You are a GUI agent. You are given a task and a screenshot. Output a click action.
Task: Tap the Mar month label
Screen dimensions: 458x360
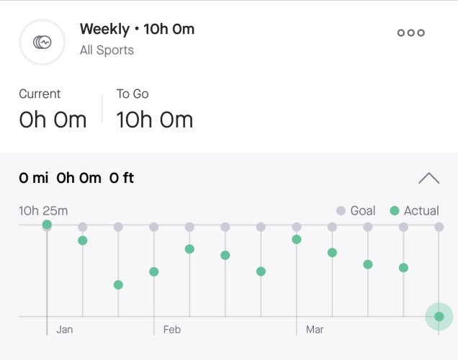coord(315,330)
